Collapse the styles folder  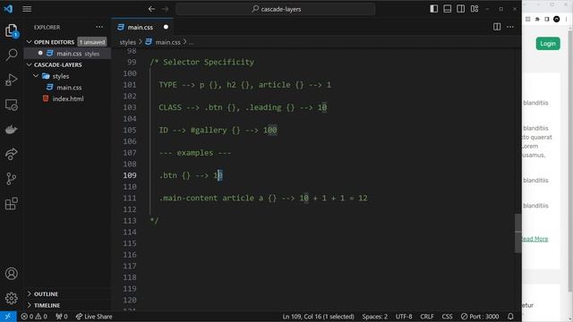click(61, 76)
